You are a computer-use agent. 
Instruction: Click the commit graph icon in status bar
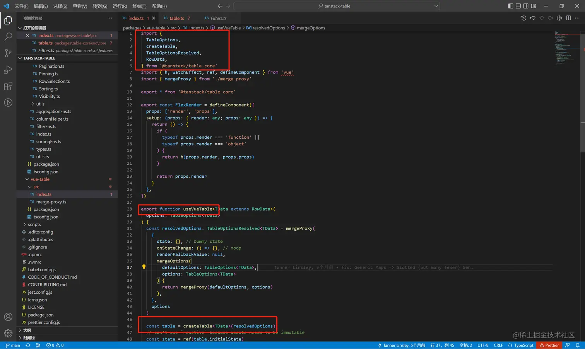(x=38, y=345)
